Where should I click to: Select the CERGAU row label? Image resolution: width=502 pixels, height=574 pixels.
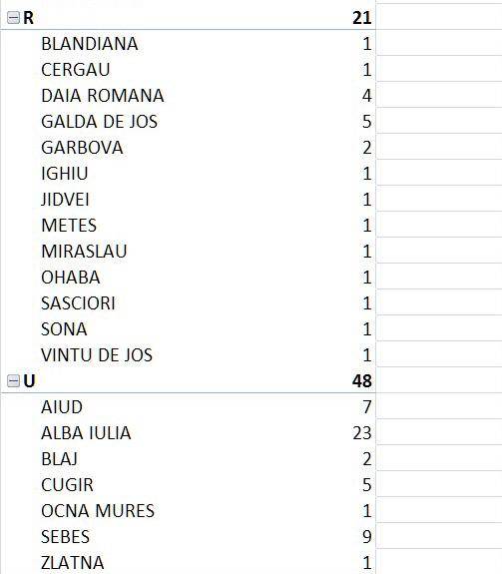(76, 70)
